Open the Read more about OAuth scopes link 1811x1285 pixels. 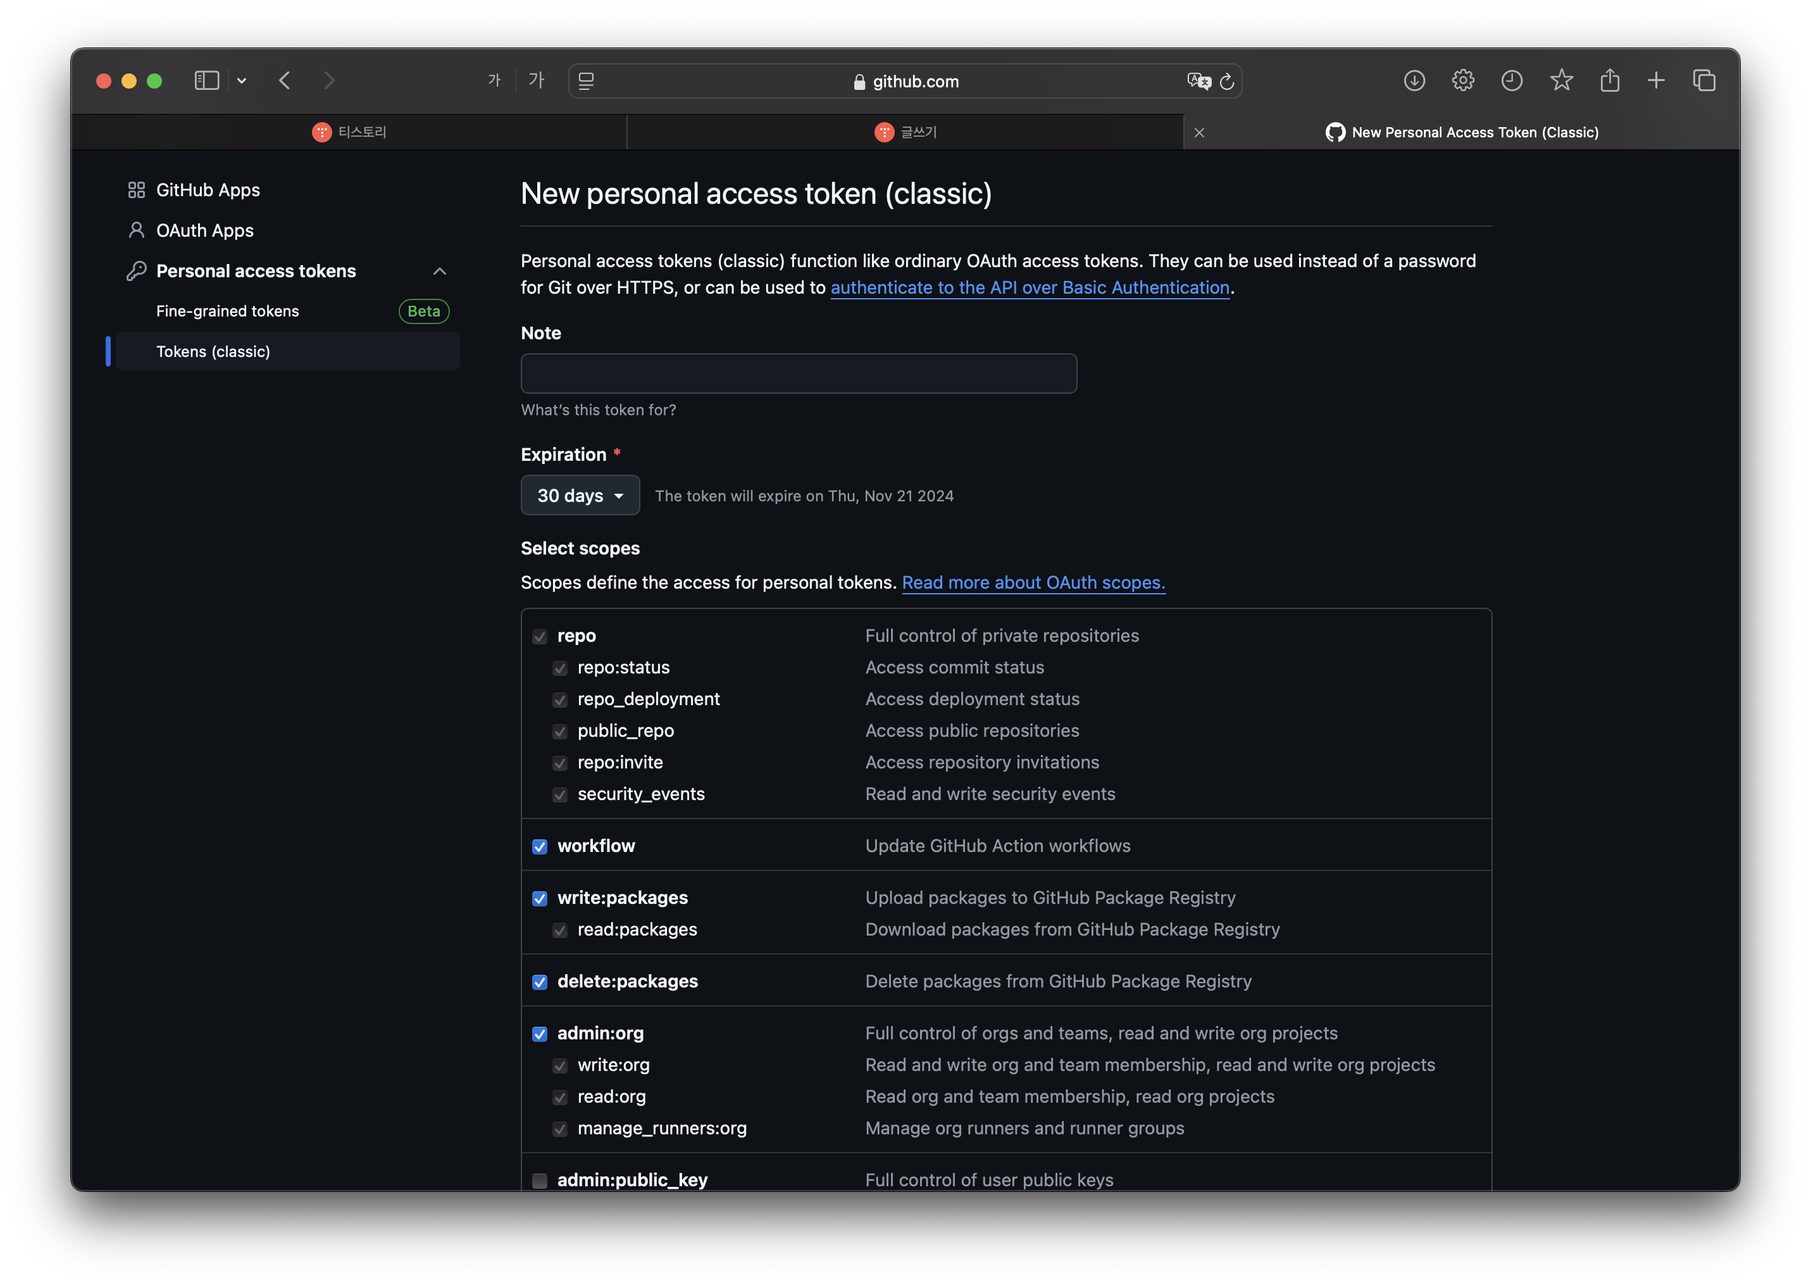pyautogui.click(x=1033, y=582)
